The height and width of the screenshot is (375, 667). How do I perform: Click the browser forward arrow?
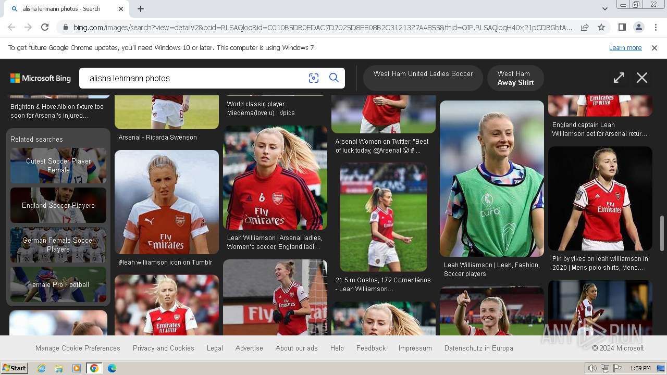tap(28, 27)
